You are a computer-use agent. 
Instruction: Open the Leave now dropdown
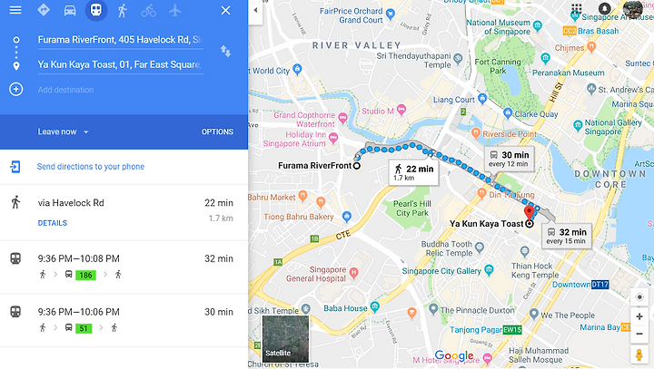[63, 131]
